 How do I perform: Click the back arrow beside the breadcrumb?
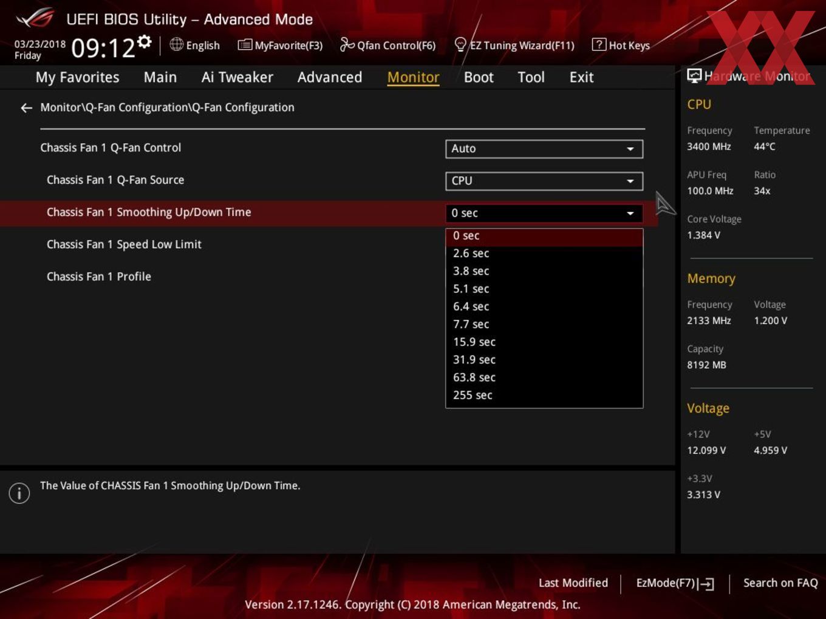coord(26,108)
